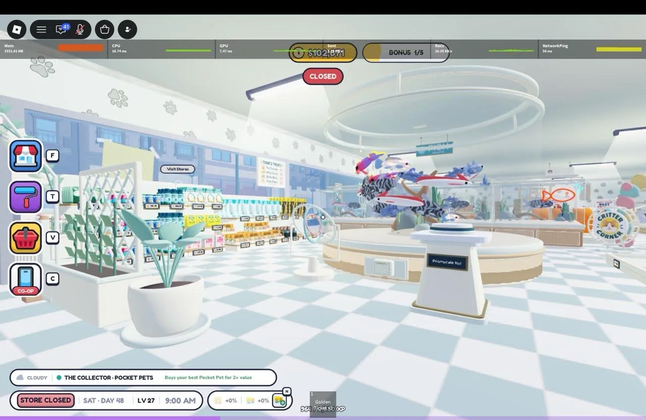Click the CPU performance stat panel
The width and height of the screenshot is (646, 420).
click(161, 48)
